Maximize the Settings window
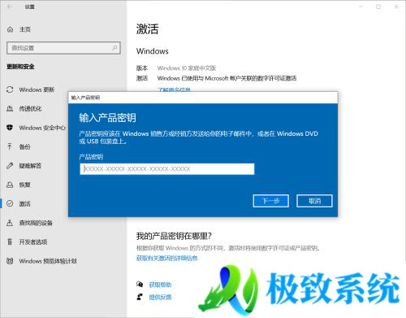Viewport: 406px width, 318px height. click(378, 7)
